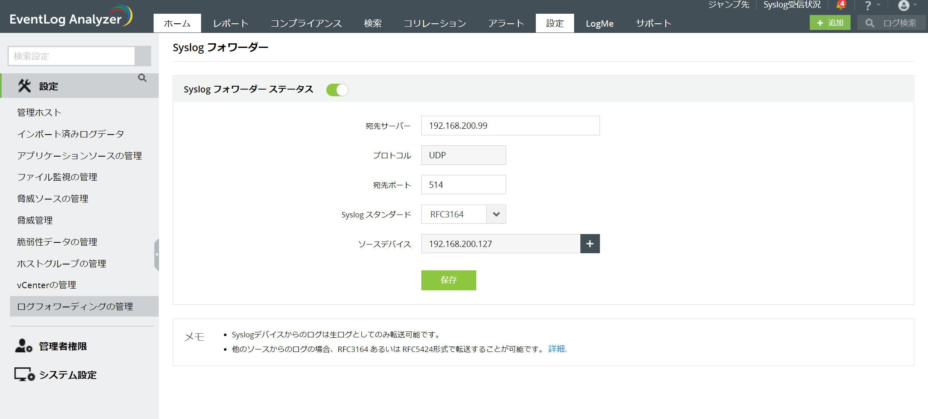Select アプリケーションソースの管理 in the sidebar
The height and width of the screenshot is (419, 928).
80,156
